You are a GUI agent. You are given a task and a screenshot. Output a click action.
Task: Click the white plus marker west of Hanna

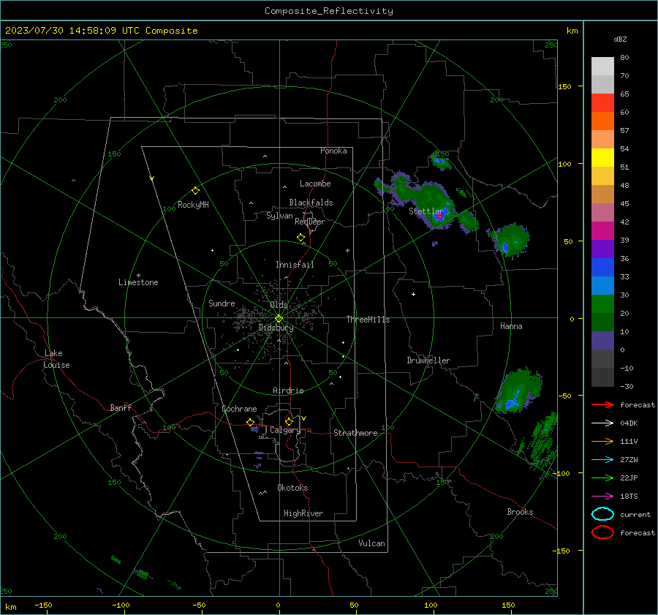click(413, 294)
